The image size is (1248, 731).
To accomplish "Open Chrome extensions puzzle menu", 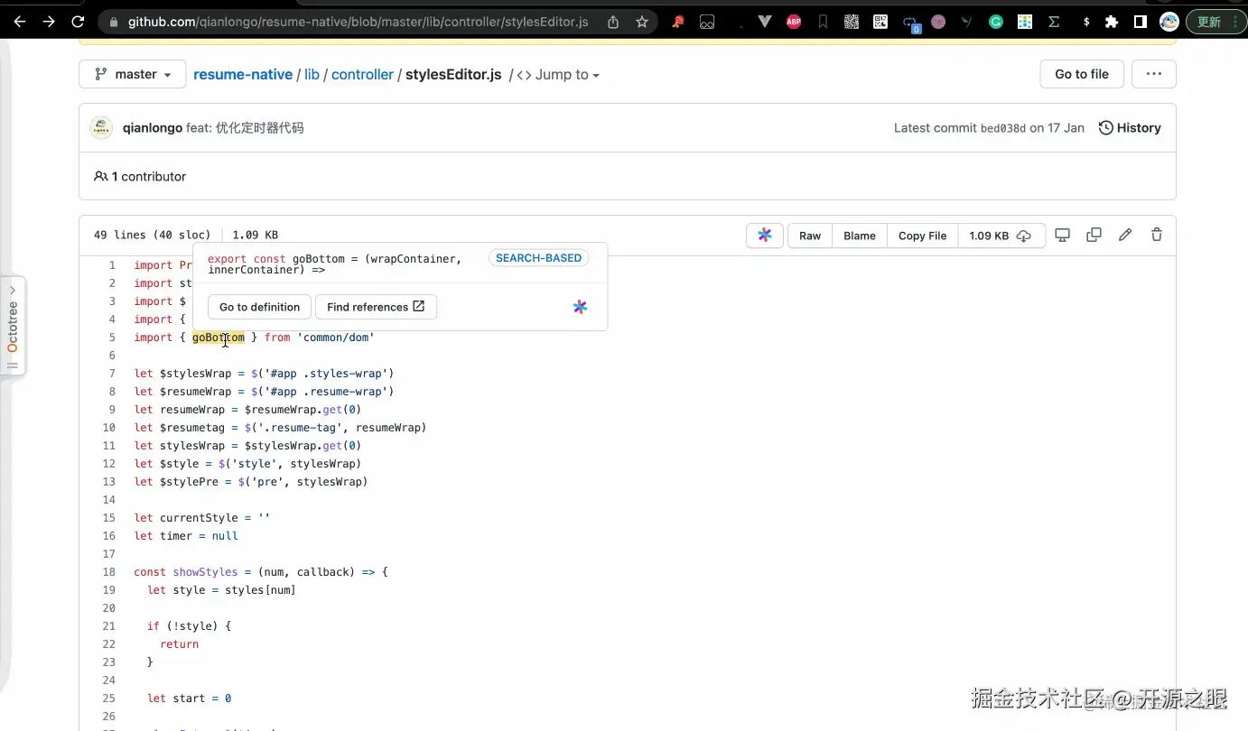I will (1112, 22).
